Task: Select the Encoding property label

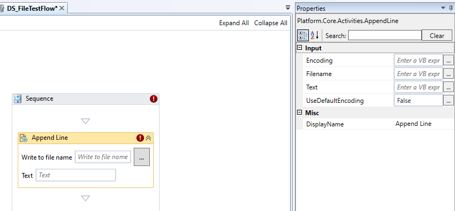Action: 319,61
